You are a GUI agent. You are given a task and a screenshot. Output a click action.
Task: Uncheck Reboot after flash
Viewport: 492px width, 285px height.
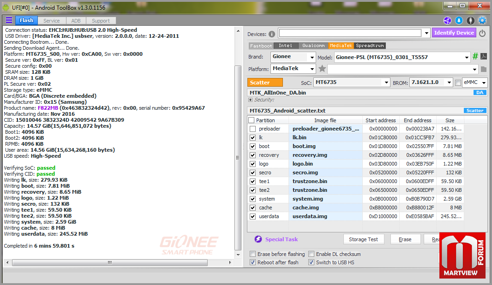pos(252,262)
